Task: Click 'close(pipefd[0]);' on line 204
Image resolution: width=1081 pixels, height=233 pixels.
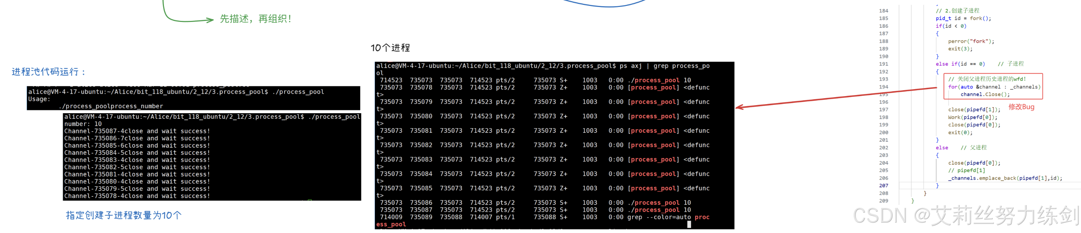Action: (x=974, y=163)
